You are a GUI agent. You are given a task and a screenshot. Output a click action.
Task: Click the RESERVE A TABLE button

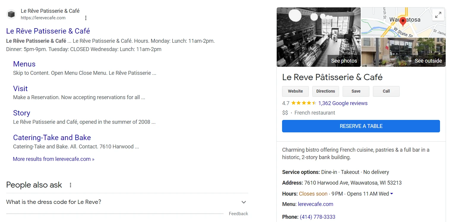(361, 126)
